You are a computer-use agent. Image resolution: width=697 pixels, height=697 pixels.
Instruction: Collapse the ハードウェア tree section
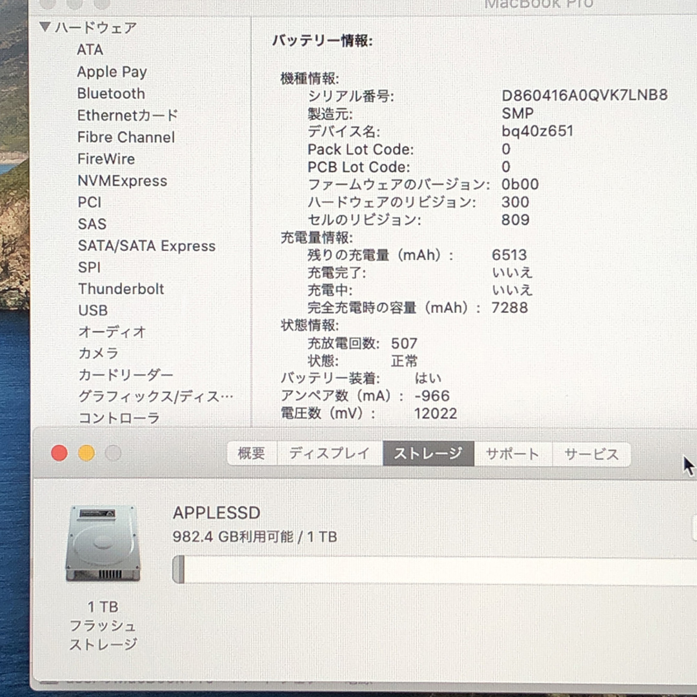[x=45, y=27]
